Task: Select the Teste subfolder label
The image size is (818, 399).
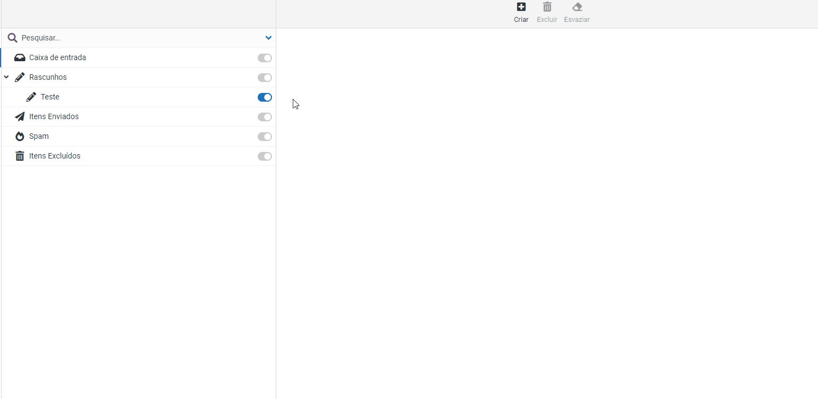Action: pos(50,97)
